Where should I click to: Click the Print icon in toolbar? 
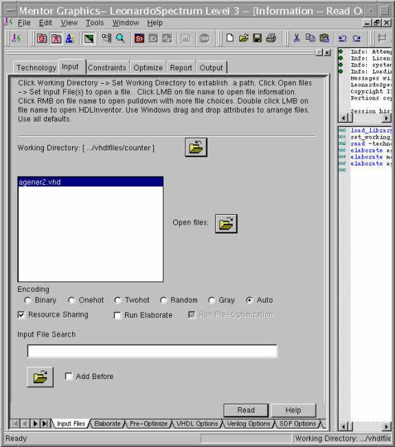point(271,38)
